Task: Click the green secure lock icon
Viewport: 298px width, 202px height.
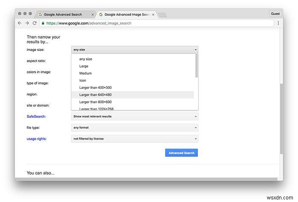Action: click(x=43, y=23)
